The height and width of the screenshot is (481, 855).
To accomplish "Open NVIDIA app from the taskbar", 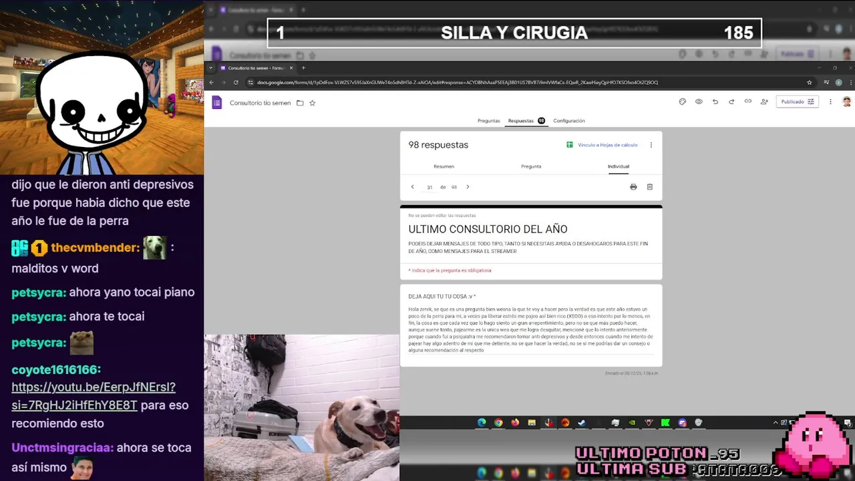I will pyautogui.click(x=632, y=422).
